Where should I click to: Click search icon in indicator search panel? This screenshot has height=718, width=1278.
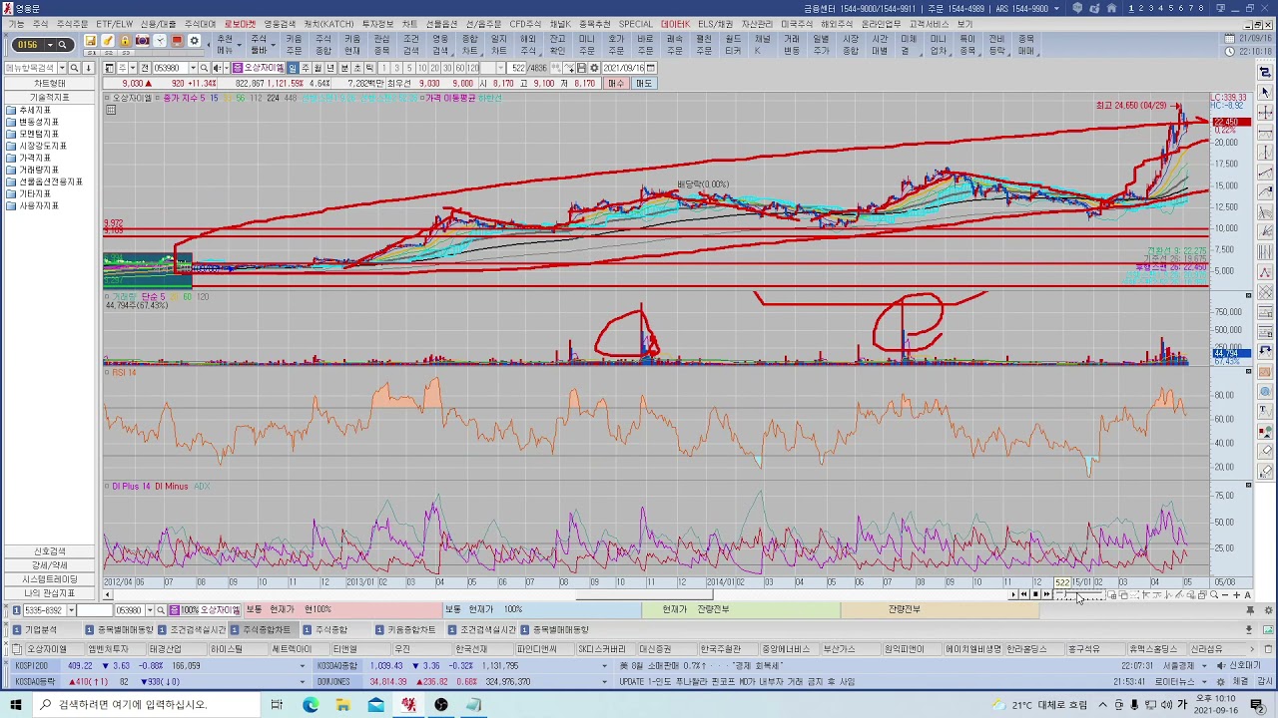click(x=74, y=68)
